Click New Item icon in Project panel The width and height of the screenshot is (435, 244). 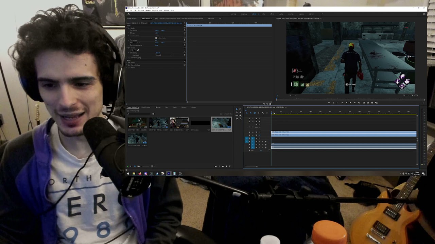[226, 166]
